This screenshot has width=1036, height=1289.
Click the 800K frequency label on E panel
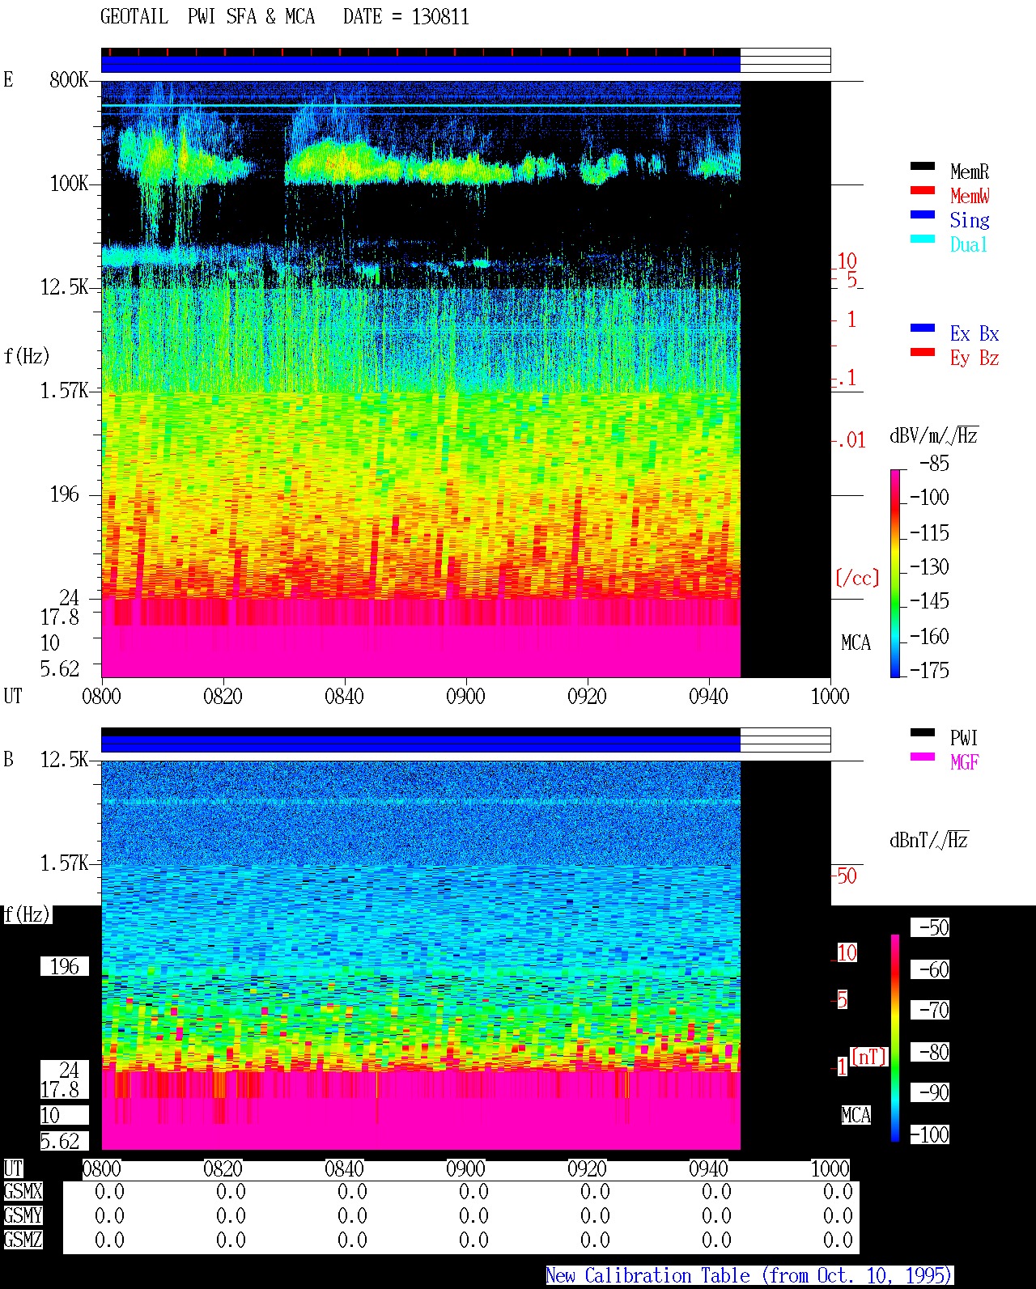coord(69,79)
